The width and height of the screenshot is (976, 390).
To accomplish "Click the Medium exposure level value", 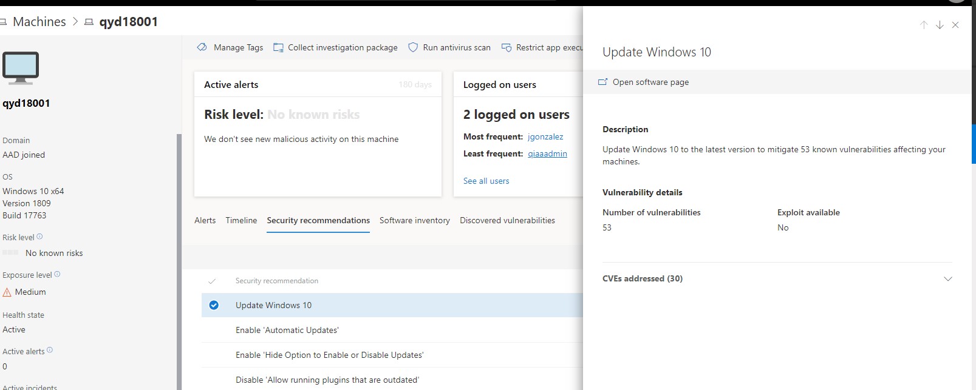I will pyautogui.click(x=30, y=292).
